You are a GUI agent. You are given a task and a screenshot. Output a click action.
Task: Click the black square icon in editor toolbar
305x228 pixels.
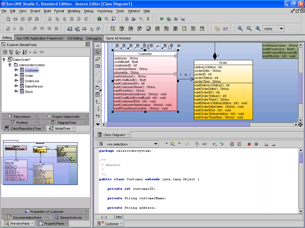(x=256, y=144)
